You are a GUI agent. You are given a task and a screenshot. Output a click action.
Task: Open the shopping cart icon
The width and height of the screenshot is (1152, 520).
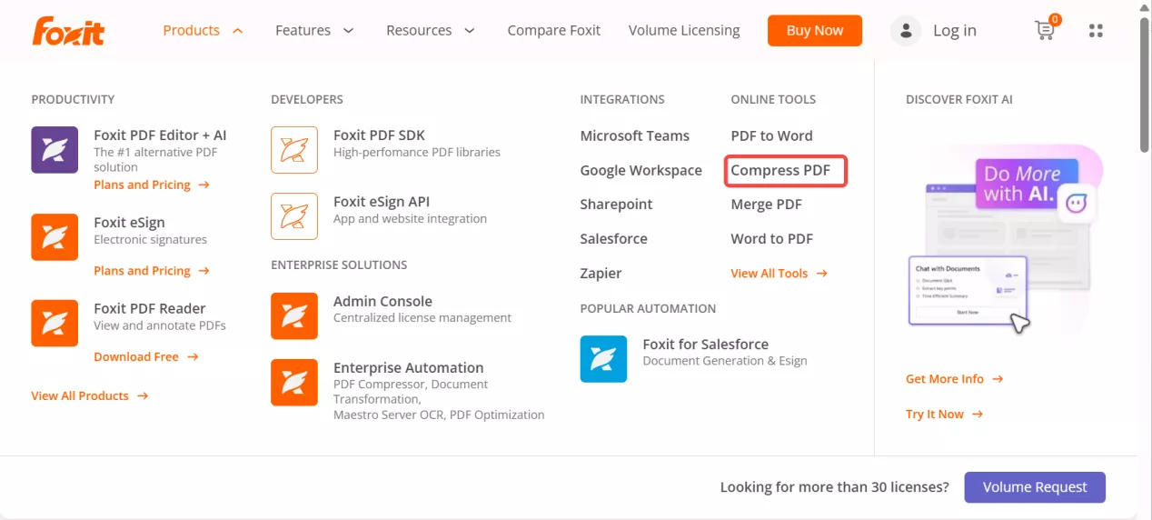pyautogui.click(x=1046, y=30)
